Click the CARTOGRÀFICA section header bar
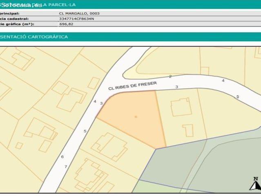 (130, 37)
